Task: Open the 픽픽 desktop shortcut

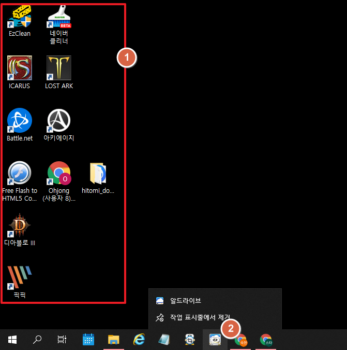Action: coord(20,282)
